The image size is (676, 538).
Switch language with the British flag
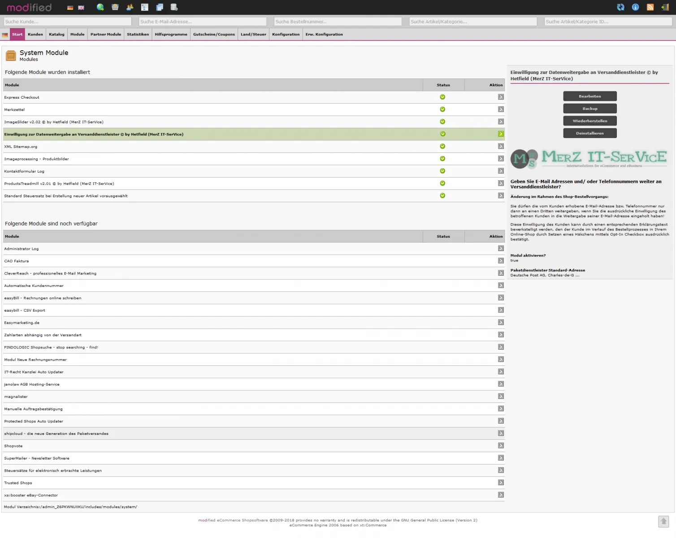[x=81, y=8]
